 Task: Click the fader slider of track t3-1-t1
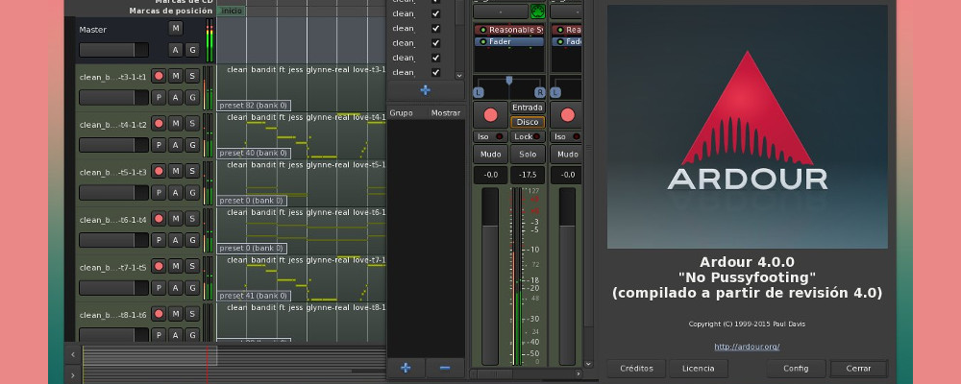[114, 97]
